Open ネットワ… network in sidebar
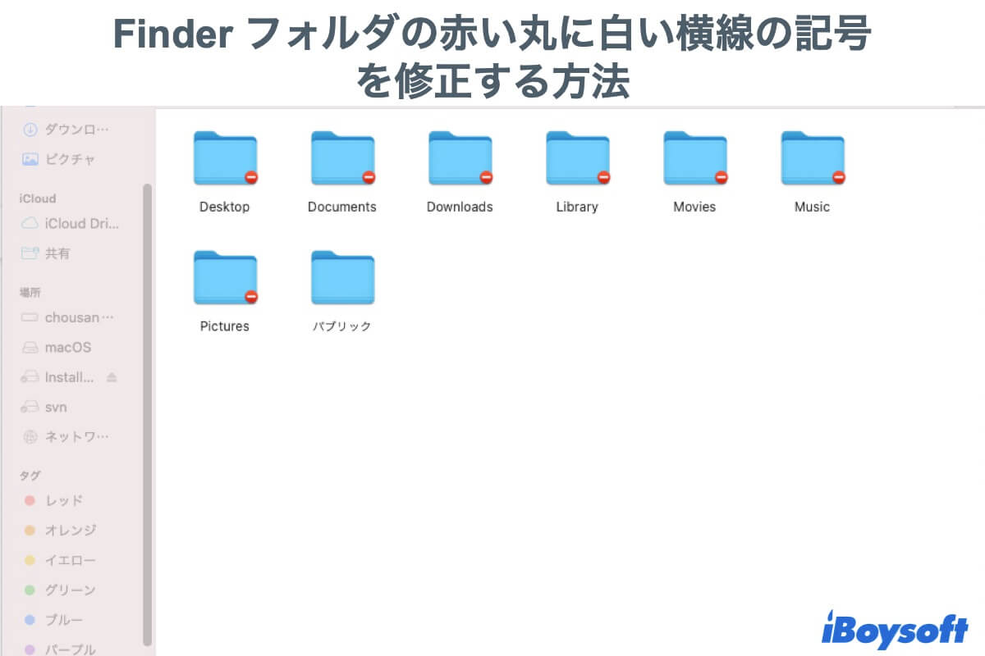Image resolution: width=985 pixels, height=656 pixels. (66, 436)
